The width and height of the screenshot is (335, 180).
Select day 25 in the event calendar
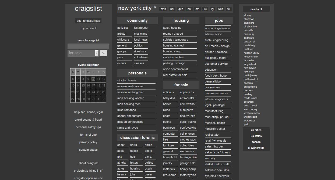tap(98, 92)
